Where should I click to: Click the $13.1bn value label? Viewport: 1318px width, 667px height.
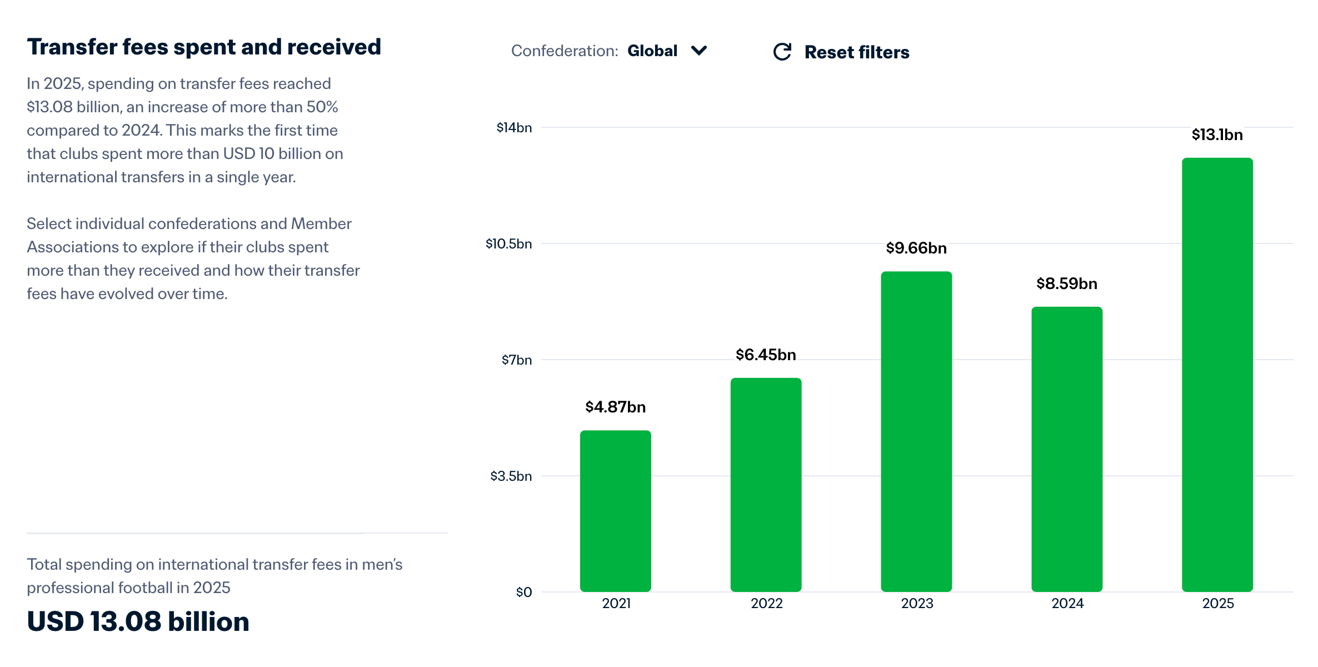click(x=1217, y=135)
